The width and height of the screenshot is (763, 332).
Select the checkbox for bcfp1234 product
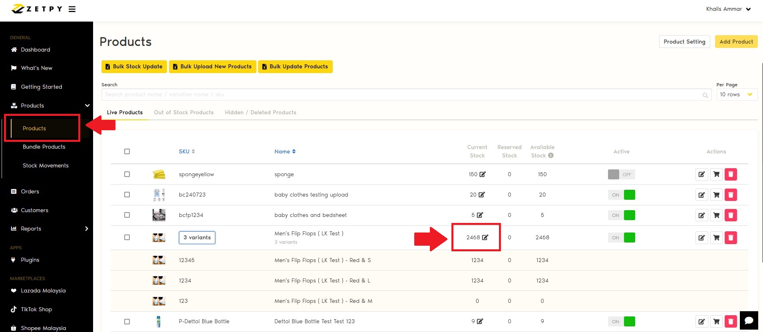click(x=127, y=215)
